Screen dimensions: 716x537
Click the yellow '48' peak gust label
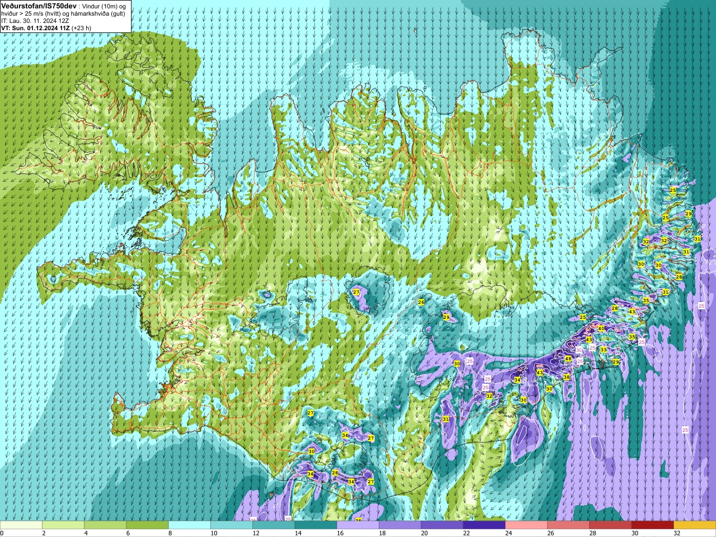point(568,359)
